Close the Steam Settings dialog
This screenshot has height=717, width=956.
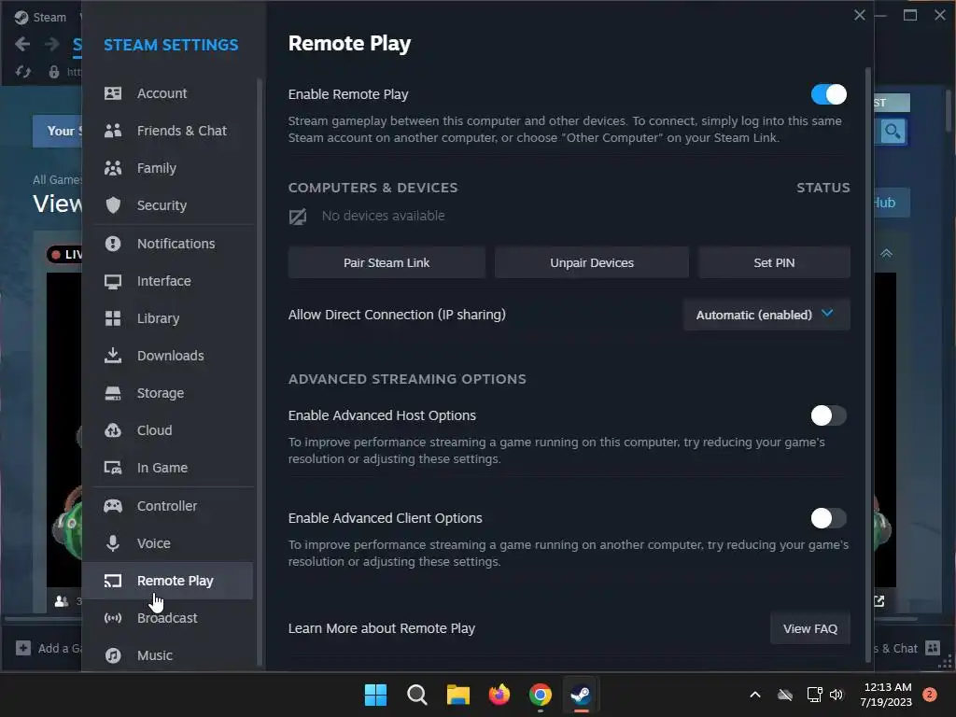pos(860,15)
